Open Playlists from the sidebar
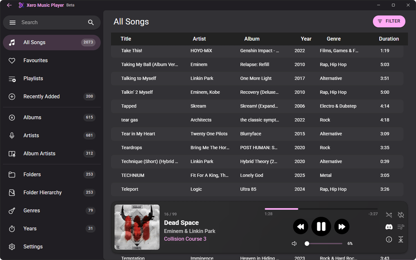This screenshot has width=416, height=260. click(x=52, y=79)
